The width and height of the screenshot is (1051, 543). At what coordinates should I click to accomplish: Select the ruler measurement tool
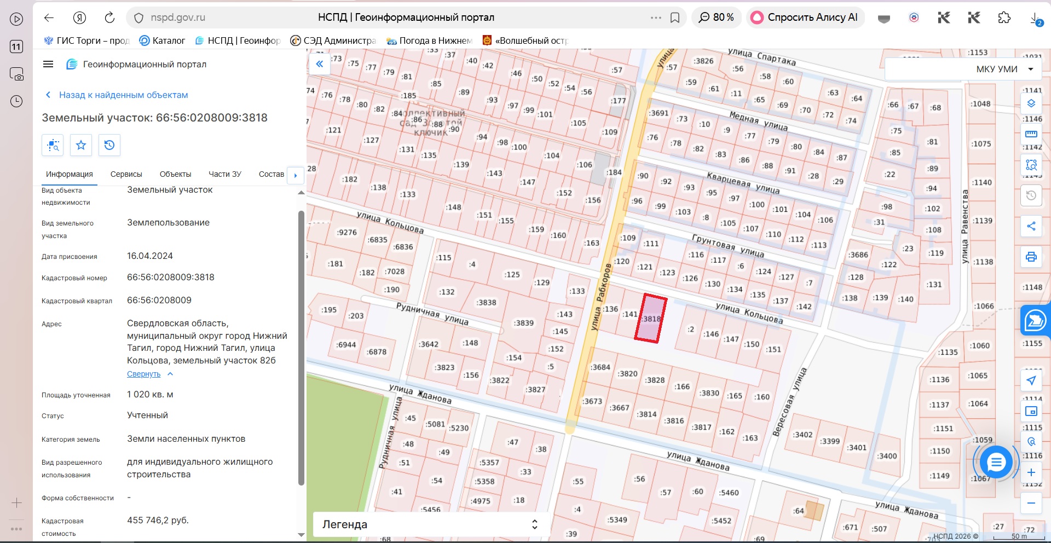click(x=1031, y=134)
